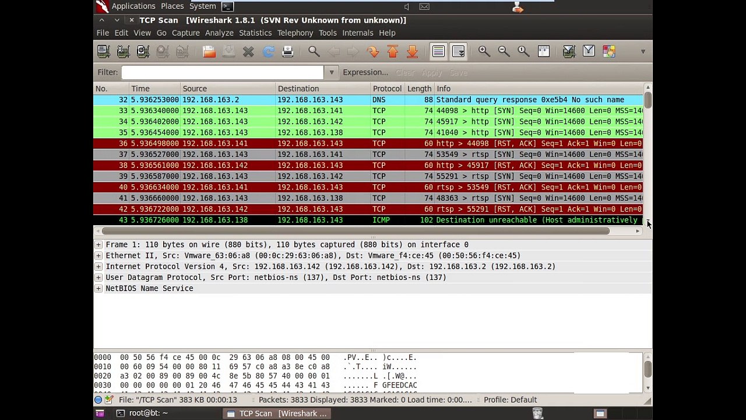Image resolution: width=746 pixels, height=420 pixels.
Task: Open the Edit menu
Action: pos(121,33)
